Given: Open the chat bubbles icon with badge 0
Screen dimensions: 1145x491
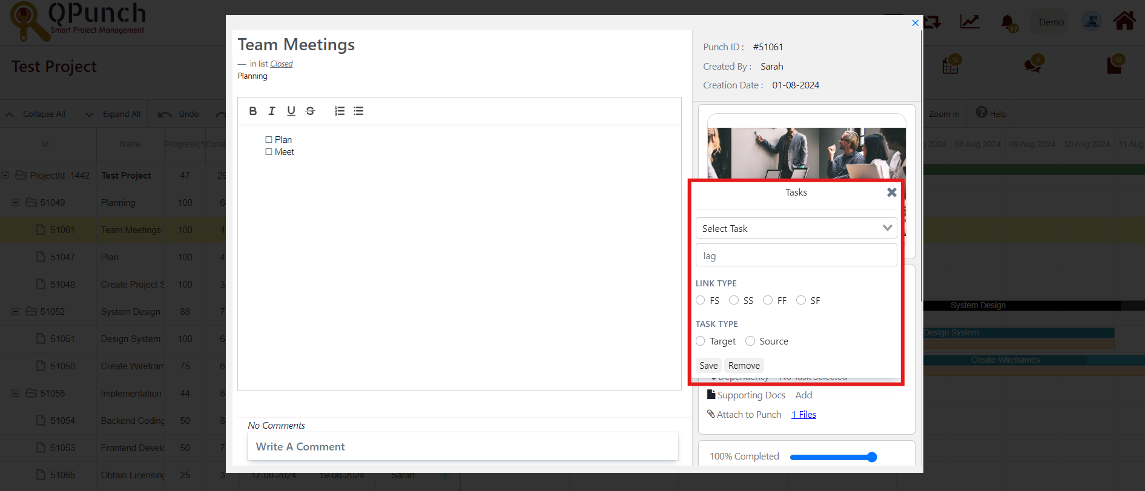Looking at the screenshot, I should [x=1033, y=64].
